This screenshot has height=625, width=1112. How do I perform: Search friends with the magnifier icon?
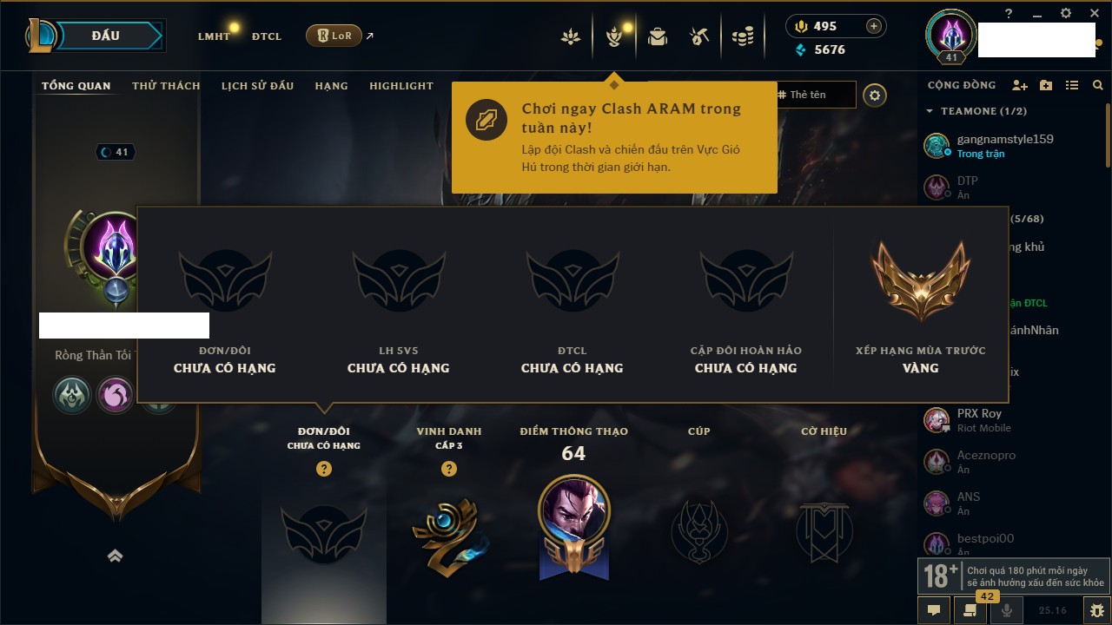[x=1098, y=85]
